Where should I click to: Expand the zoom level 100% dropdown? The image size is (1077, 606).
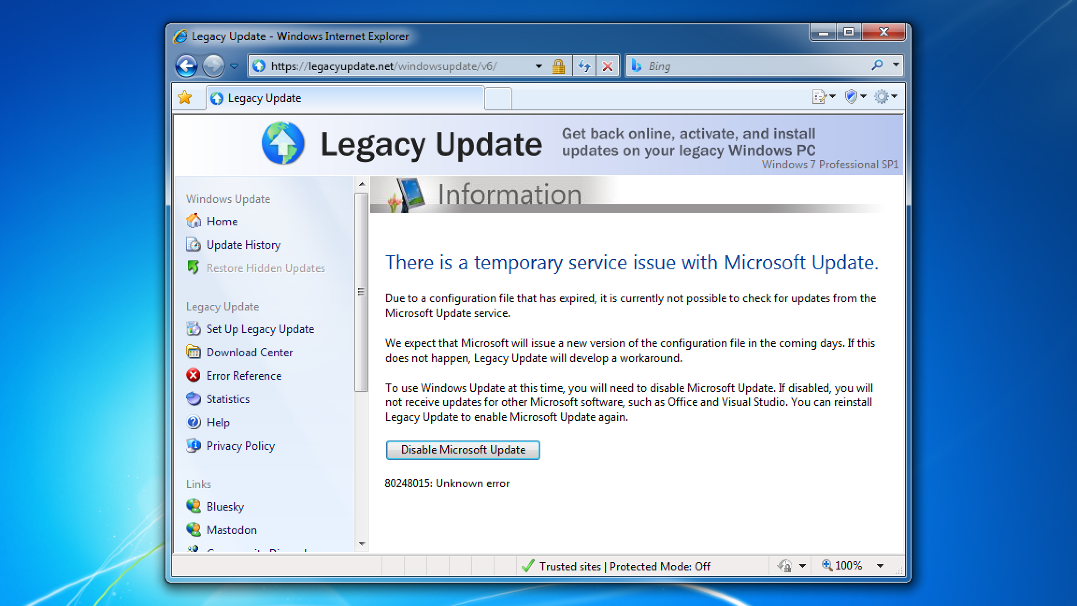(880, 566)
